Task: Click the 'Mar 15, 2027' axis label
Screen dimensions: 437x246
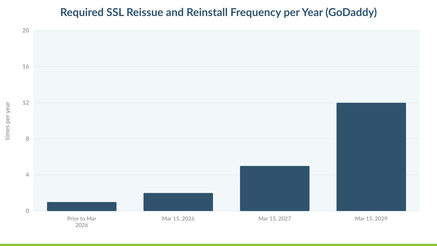Action: [275, 219]
